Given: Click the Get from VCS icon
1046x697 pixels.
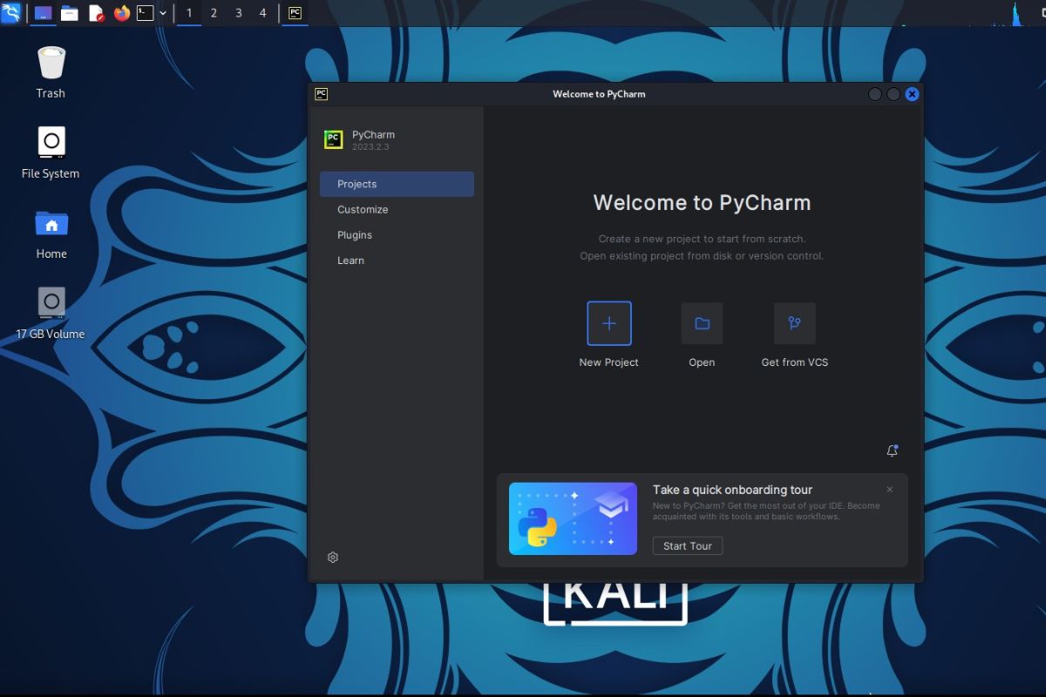Looking at the screenshot, I should point(794,323).
